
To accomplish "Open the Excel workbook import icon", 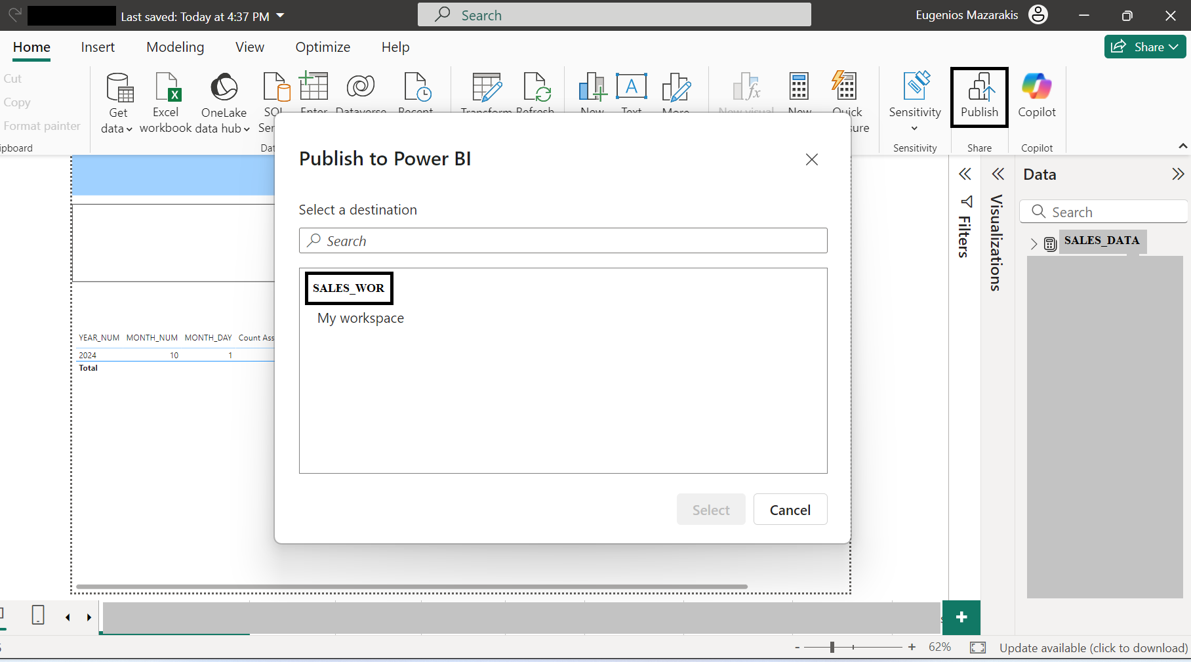I will click(x=167, y=88).
